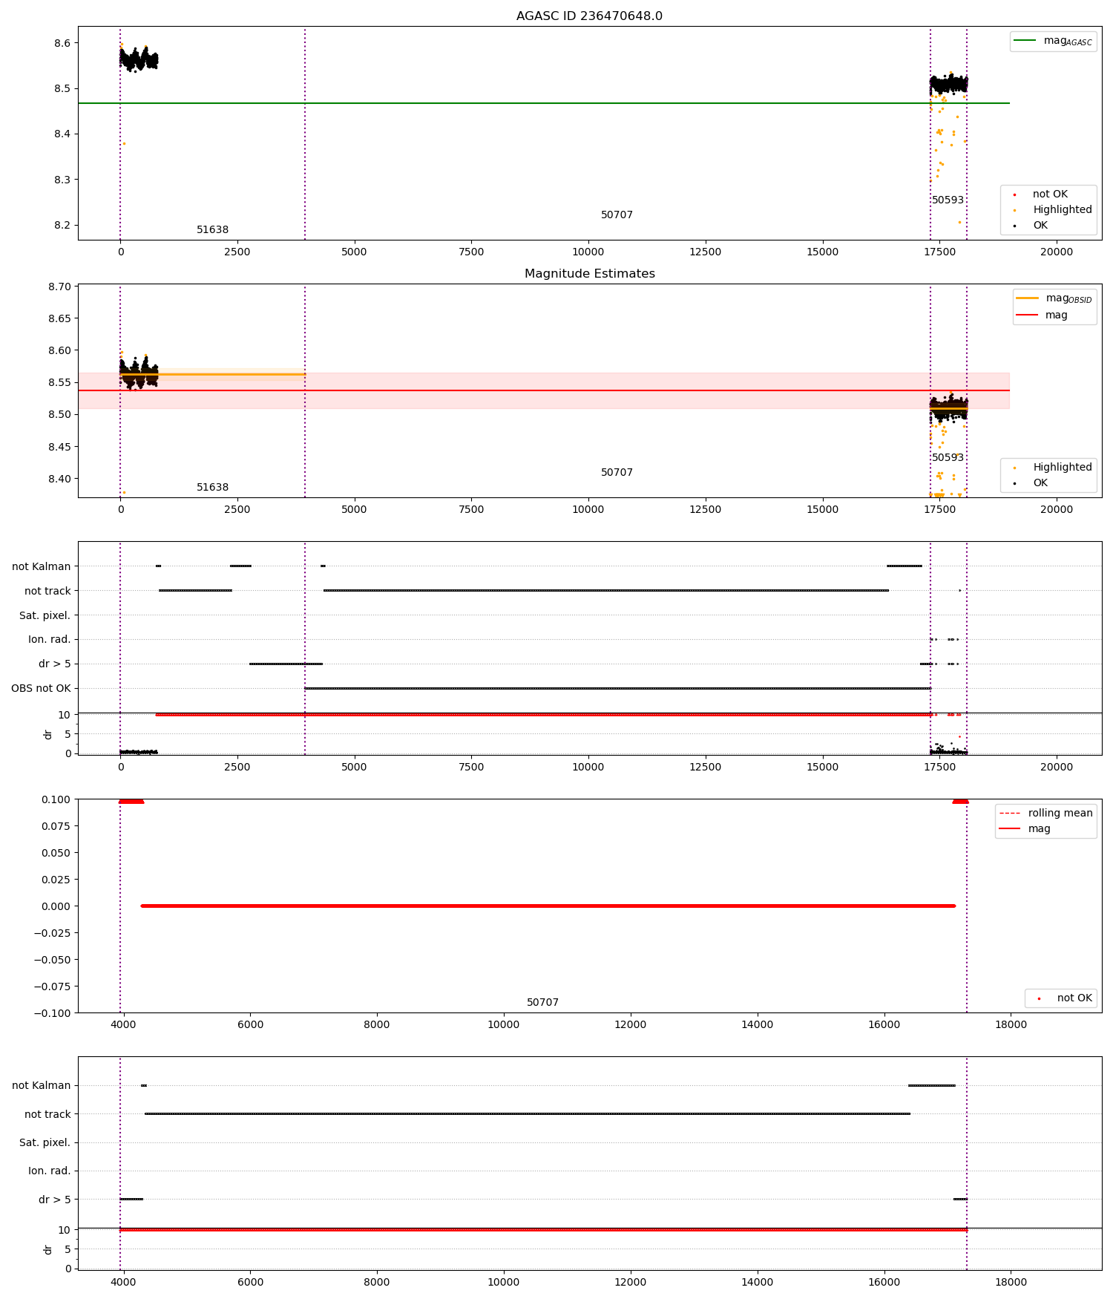The height and width of the screenshot is (1299, 1113).
Task: Click the y-axis tick label −0.050
Action: pos(53,960)
